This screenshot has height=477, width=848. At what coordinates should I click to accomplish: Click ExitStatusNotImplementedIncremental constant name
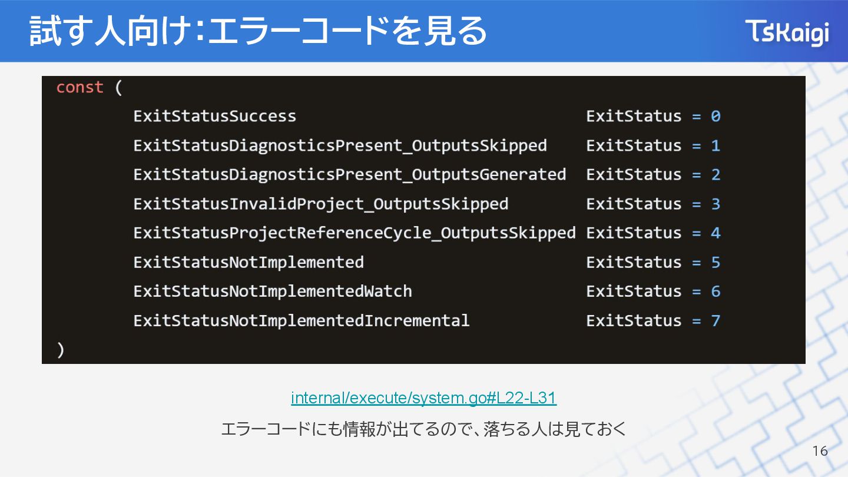coord(301,321)
